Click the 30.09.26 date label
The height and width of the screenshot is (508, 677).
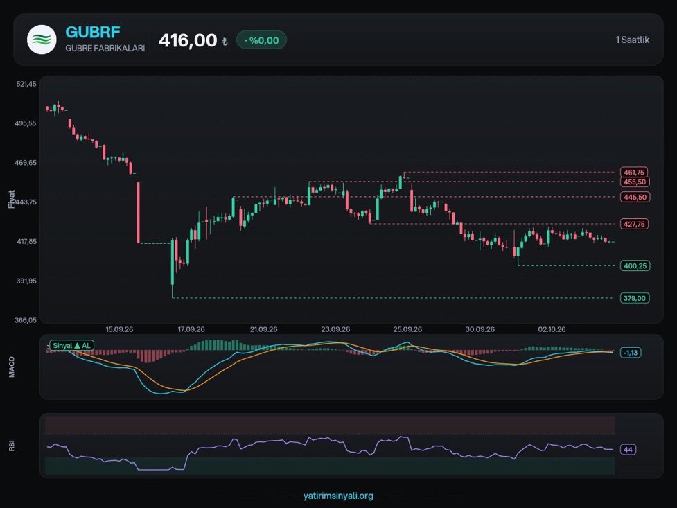[480, 329]
